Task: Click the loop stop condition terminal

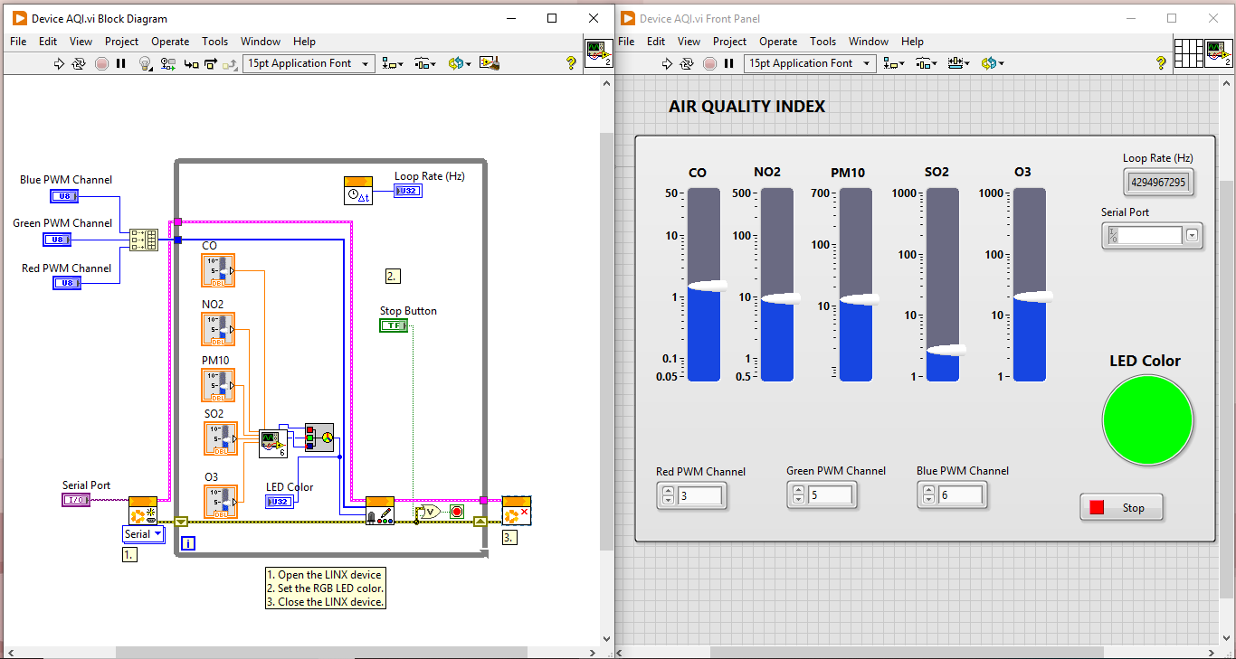Action: click(x=457, y=512)
